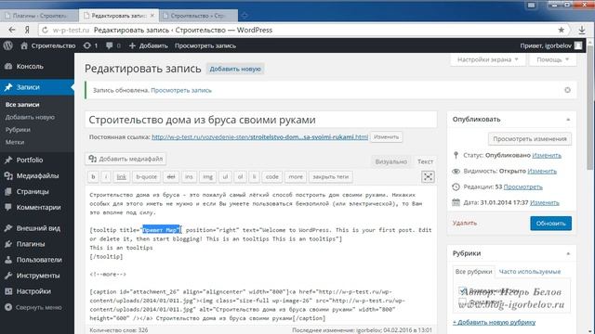Click the post title input field

261,120
